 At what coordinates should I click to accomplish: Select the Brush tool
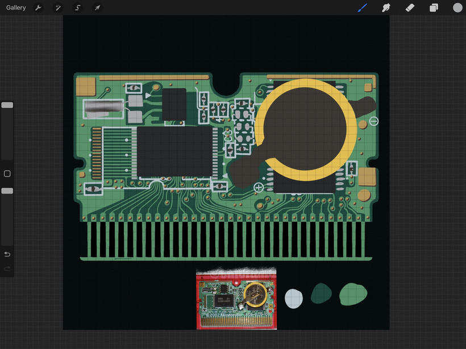[362, 8]
